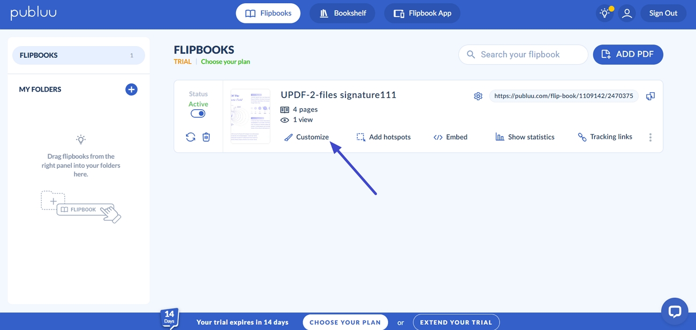This screenshot has height=330, width=696.
Task: Open the Flipbooks tab
Action: click(x=268, y=13)
